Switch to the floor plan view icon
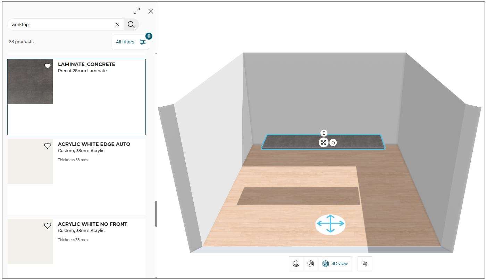Viewport: 487px width, 280px height. 296,264
